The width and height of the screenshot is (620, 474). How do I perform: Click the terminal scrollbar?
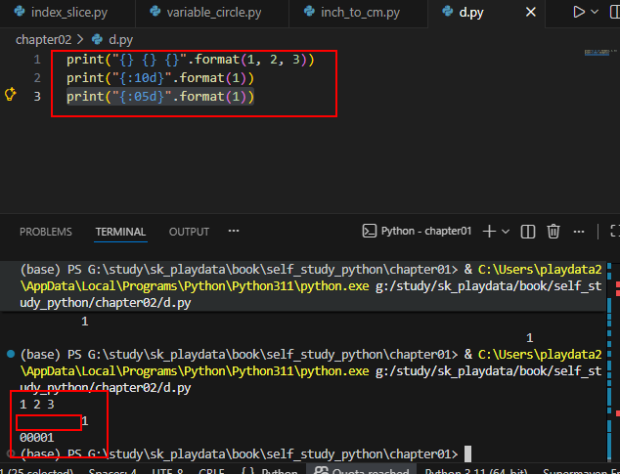pos(609,360)
